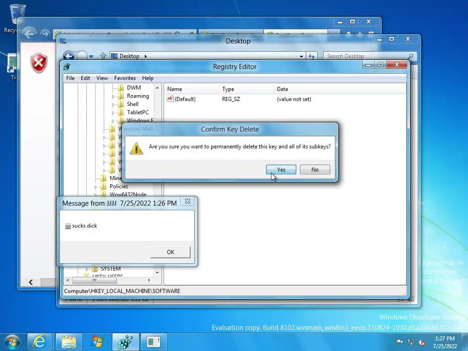This screenshot has width=468, height=351.
Task: Confirm key deletion with Yes
Action: pyautogui.click(x=281, y=170)
